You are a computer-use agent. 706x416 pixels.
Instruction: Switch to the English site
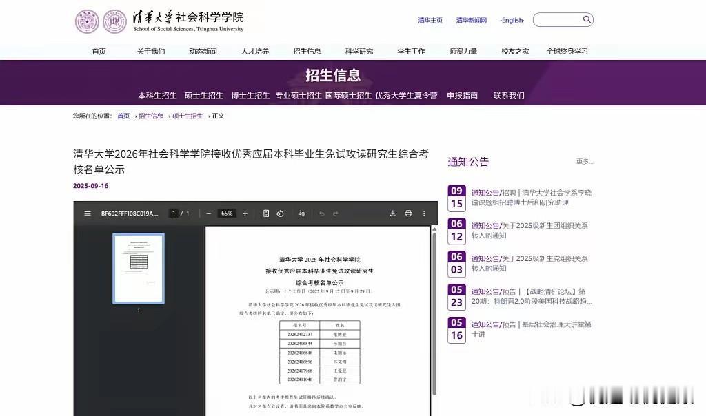(512, 20)
